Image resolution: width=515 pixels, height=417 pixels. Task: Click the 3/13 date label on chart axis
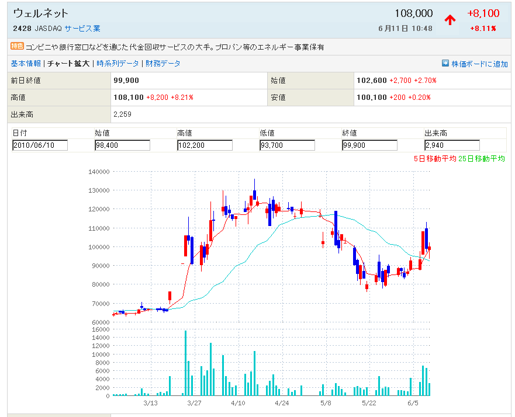(150, 403)
